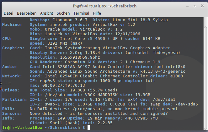Click the command prompt cursor block
This screenshot has height=132, width=208.
pos(89,128)
